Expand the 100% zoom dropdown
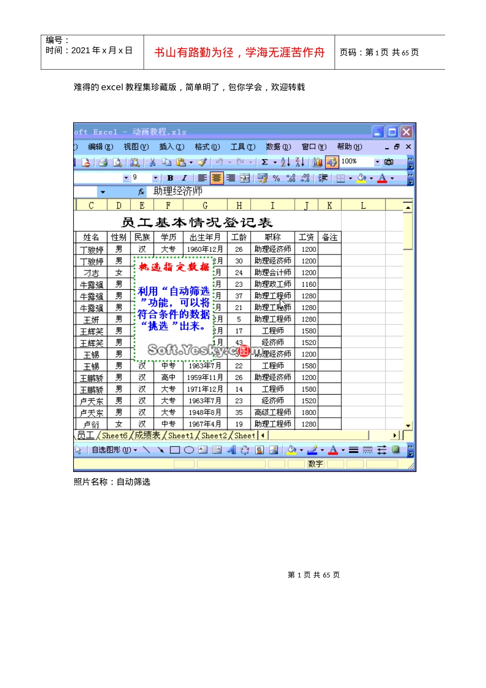 pos(378,162)
